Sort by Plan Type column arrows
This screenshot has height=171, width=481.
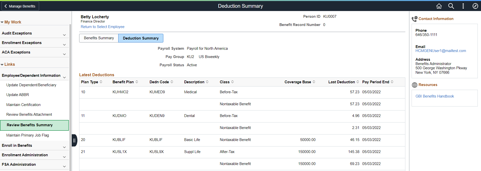pos(101,82)
